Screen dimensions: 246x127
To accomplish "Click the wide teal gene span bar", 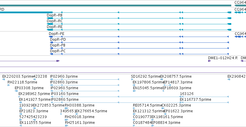I will [116, 6].
